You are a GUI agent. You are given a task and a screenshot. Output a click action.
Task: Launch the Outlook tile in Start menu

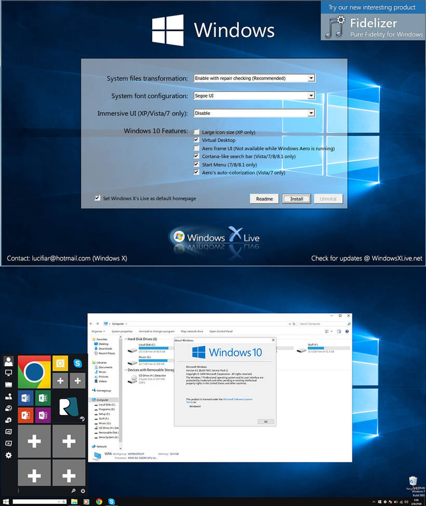(60, 363)
